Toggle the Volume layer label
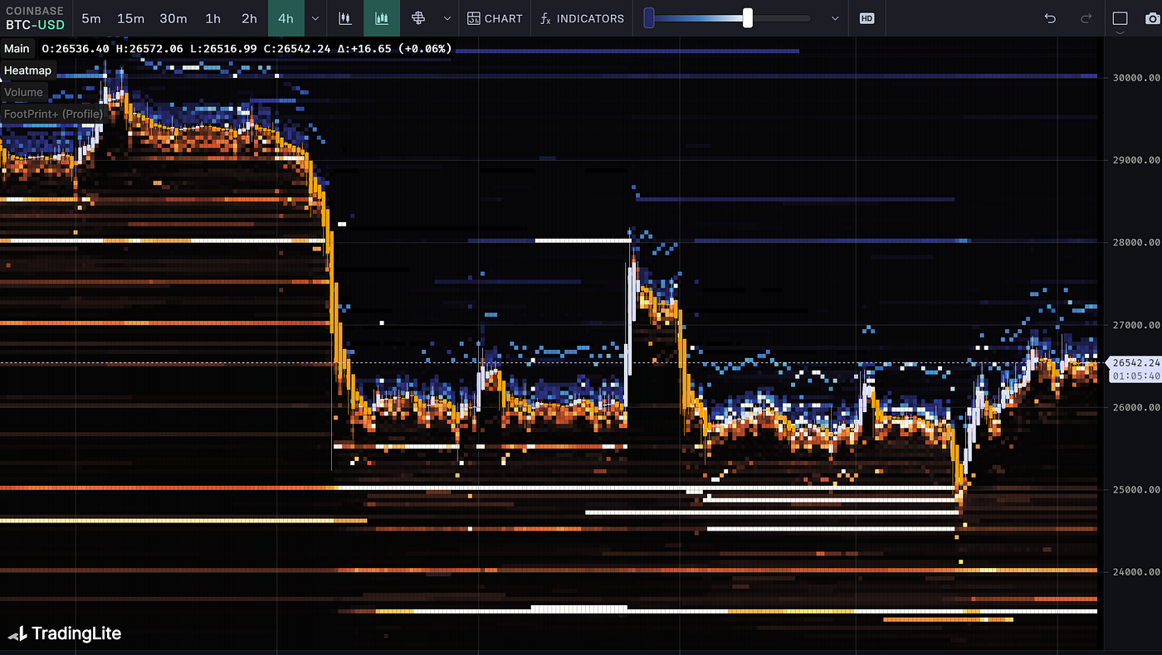The height and width of the screenshot is (655, 1162). [x=23, y=92]
